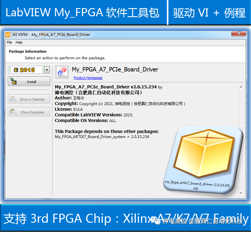Click 'Compatible OS Versions: ALL.' text

(x=86, y=120)
